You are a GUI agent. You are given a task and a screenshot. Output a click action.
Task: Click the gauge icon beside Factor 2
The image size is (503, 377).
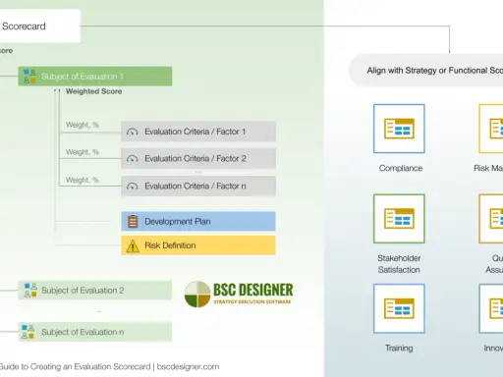[x=133, y=159]
